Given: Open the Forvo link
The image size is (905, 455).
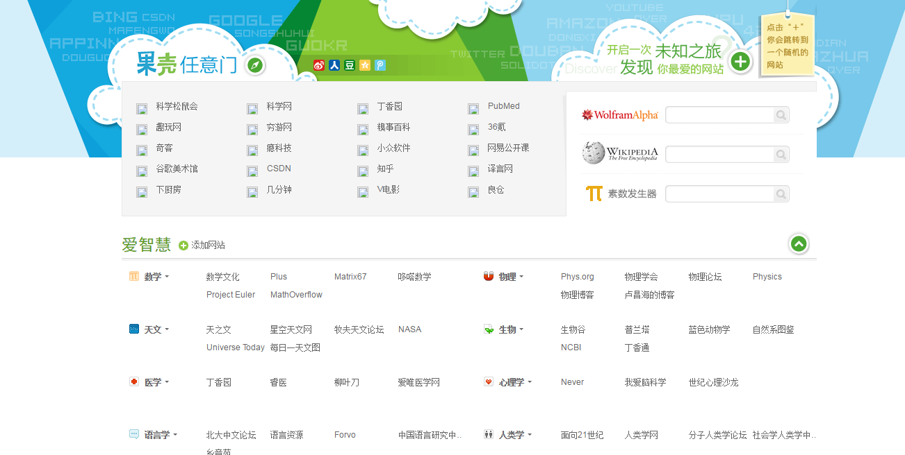Looking at the screenshot, I should tap(345, 435).
